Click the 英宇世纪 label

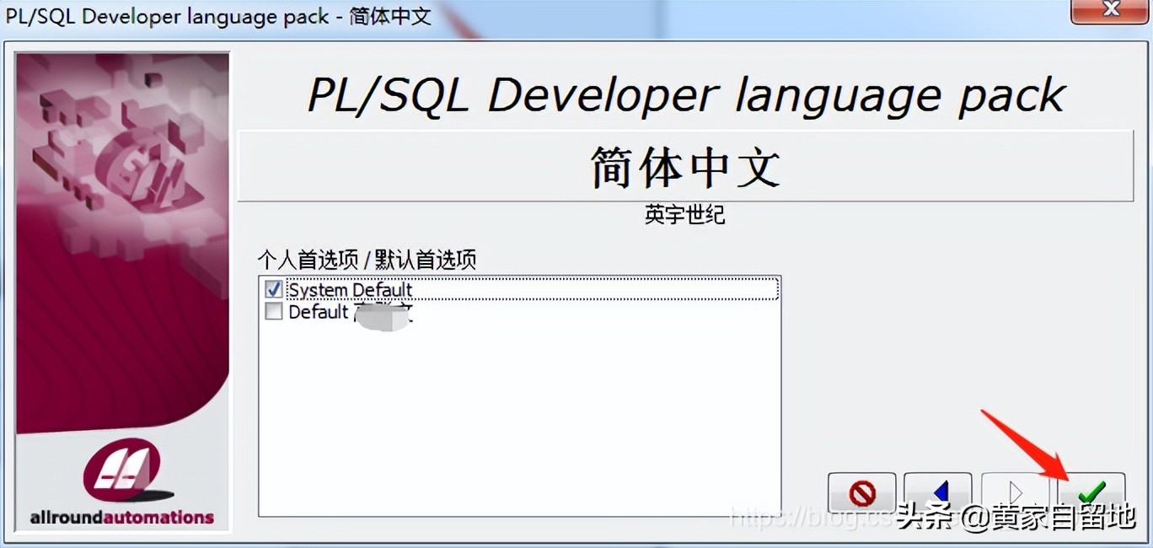tap(684, 215)
